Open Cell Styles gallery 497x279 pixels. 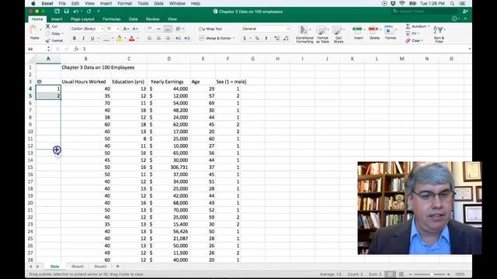point(339,34)
